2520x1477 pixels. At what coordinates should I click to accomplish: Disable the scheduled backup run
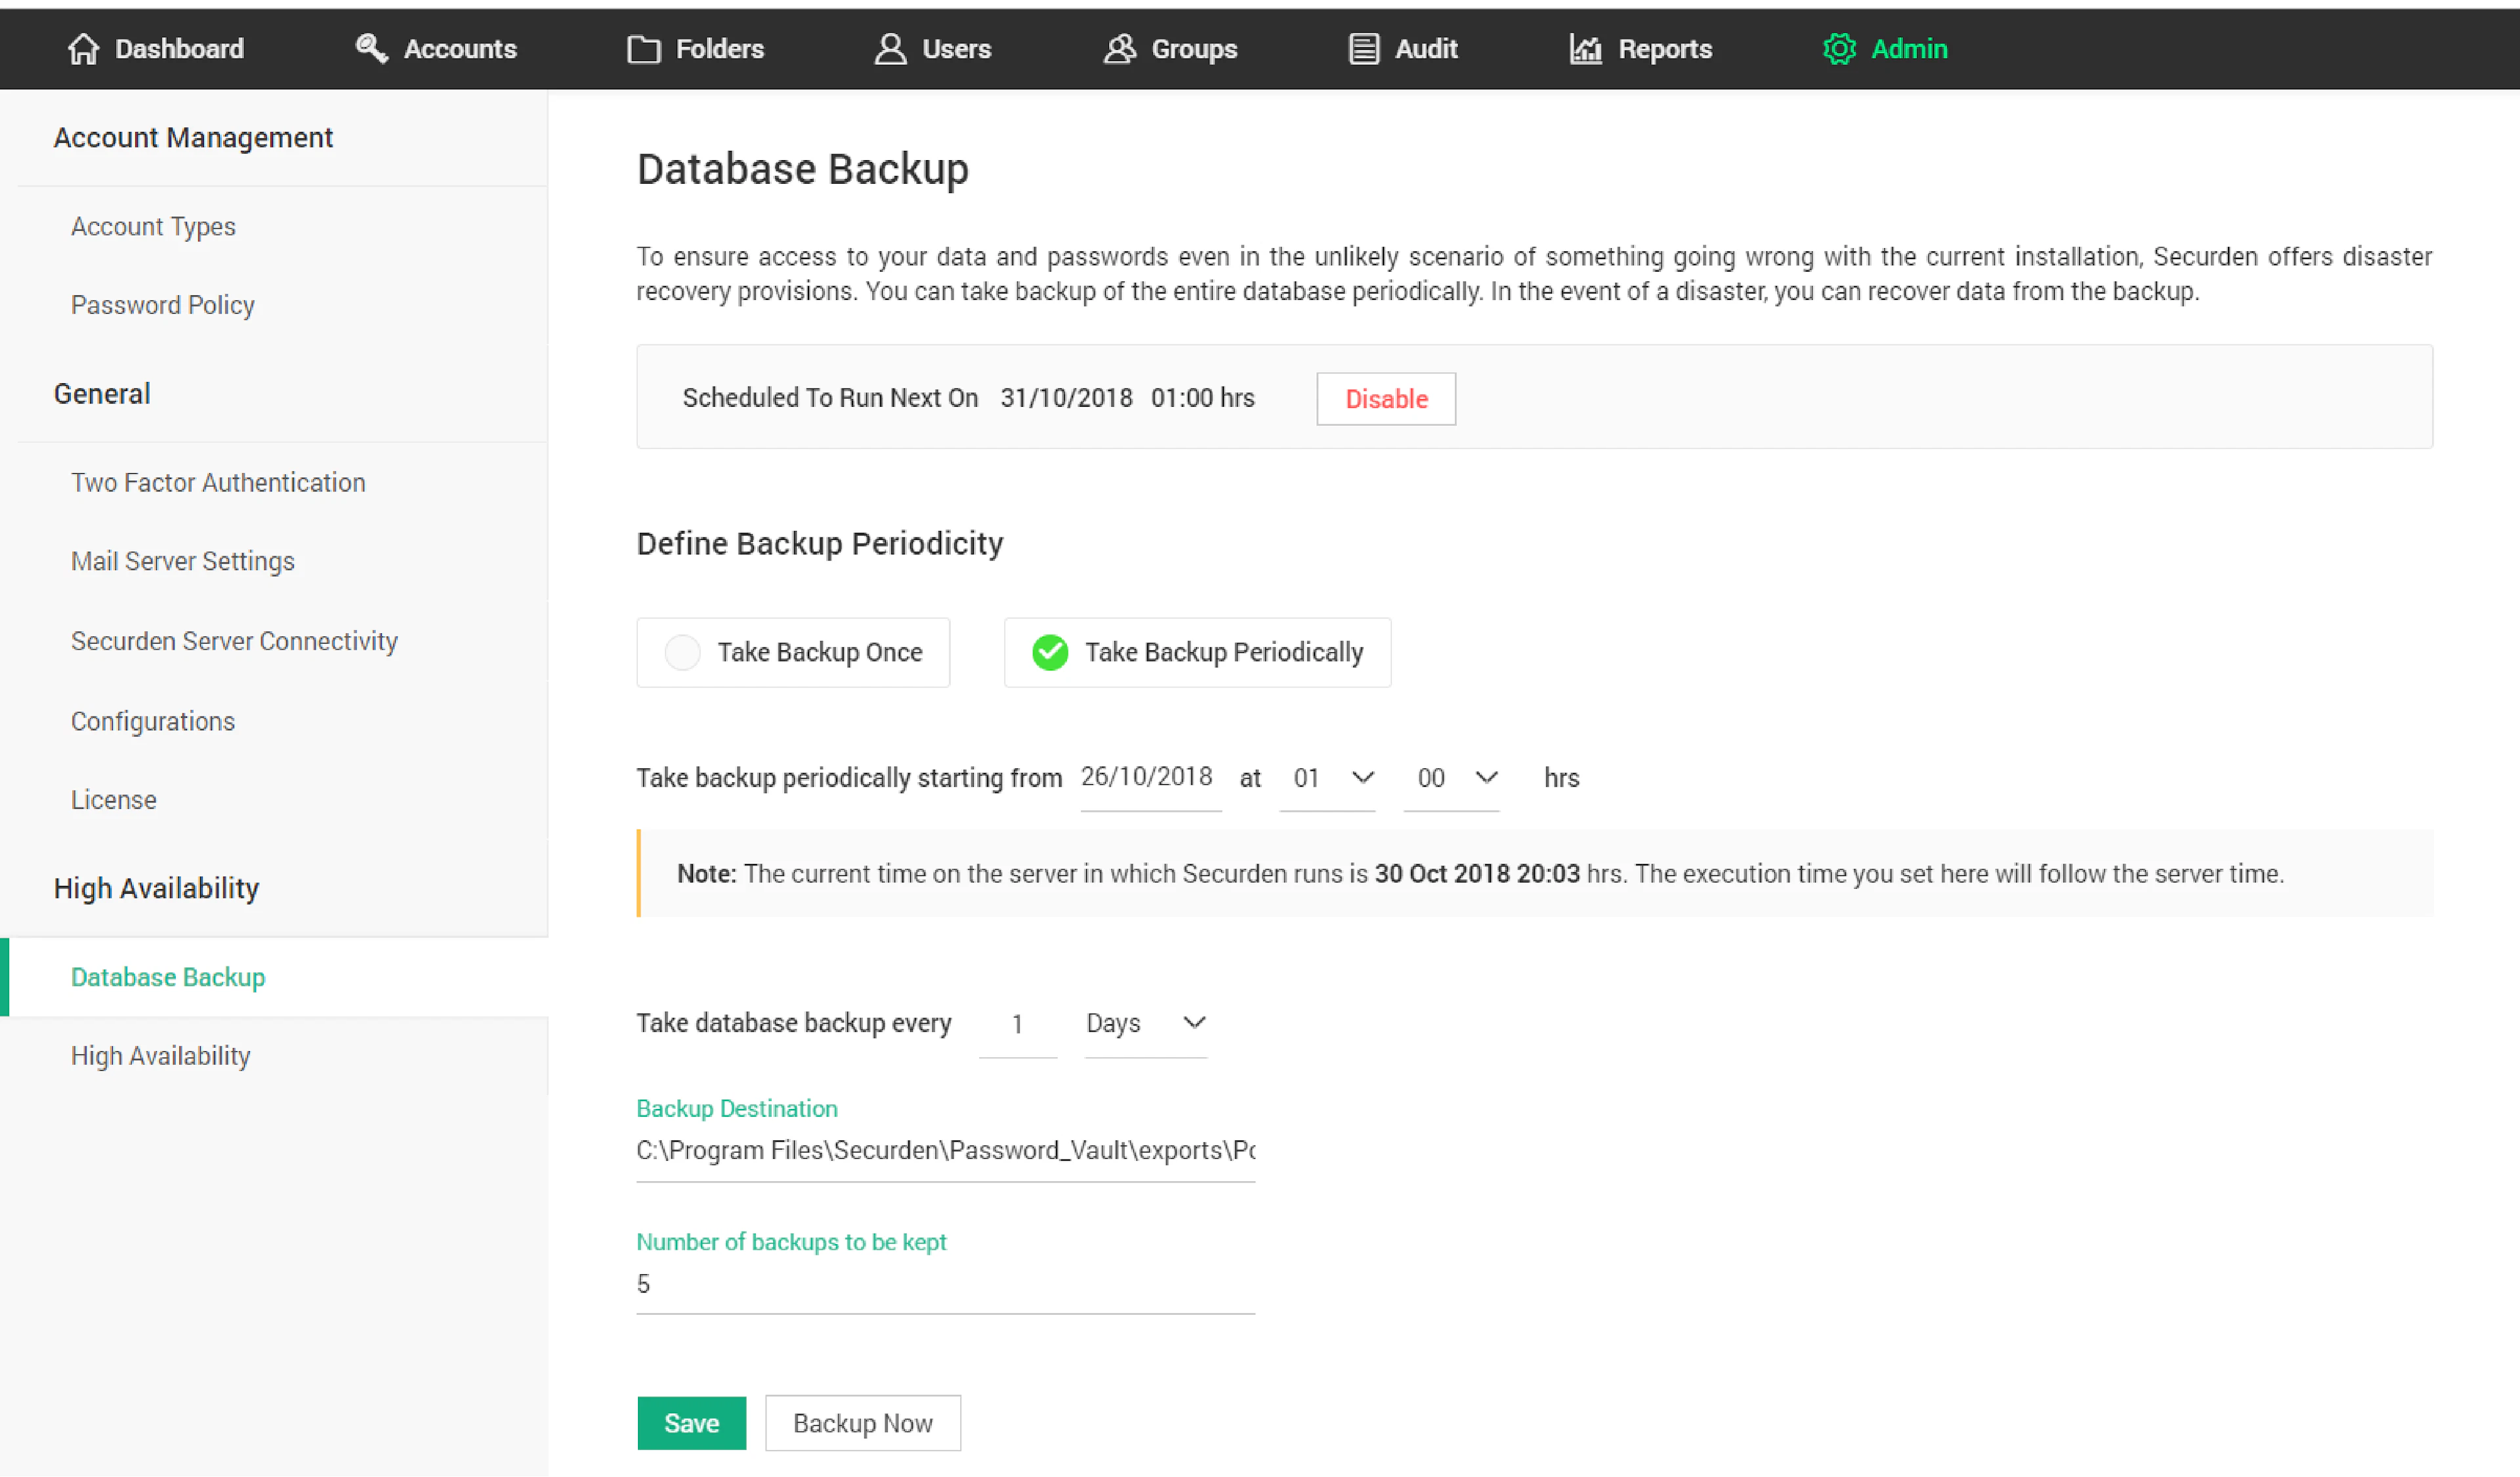[1385, 398]
